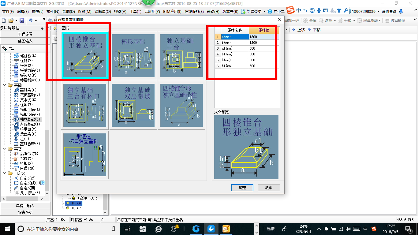Image resolution: width=418 pixels, height=235 pixels.
Task: Click the collapse-all minus icon in navigation panel
Action: coord(11,49)
